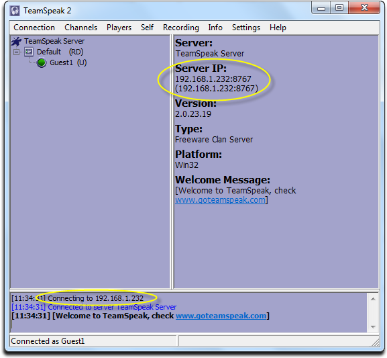Select the TeamSpeak Server root icon

click(16, 41)
